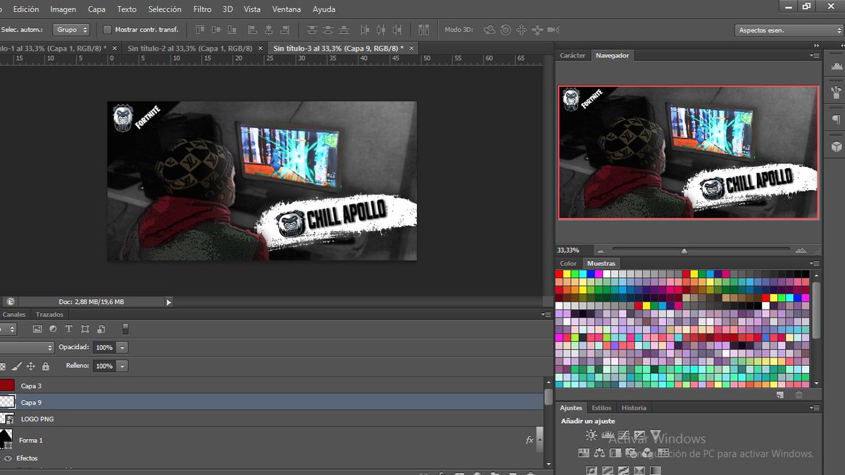
Task: Switch to the Carácter panel tab
Action: point(572,55)
